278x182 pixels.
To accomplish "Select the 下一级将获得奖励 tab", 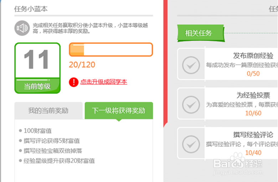I will tap(119, 111).
